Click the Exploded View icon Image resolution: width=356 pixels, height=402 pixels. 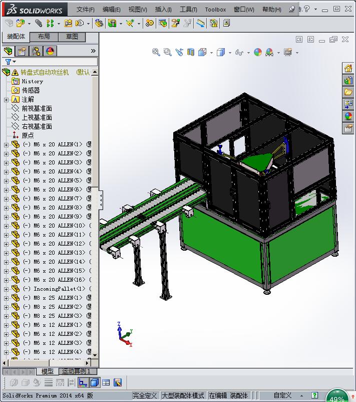175,24
